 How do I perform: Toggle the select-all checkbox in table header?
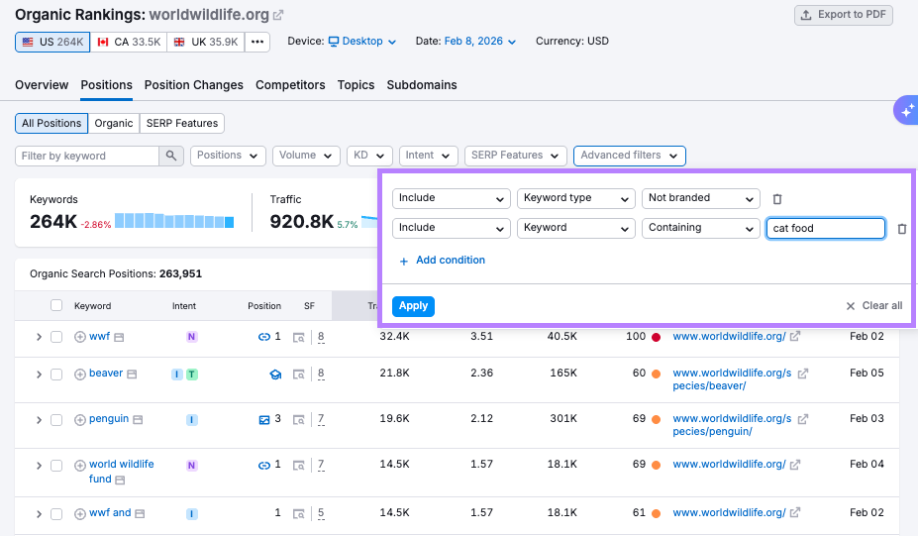coord(56,306)
